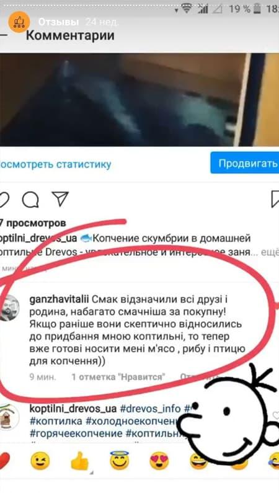This screenshot has width=279, height=493.
Task: Insert the heart eyes emoji
Action: pyautogui.click(x=159, y=461)
